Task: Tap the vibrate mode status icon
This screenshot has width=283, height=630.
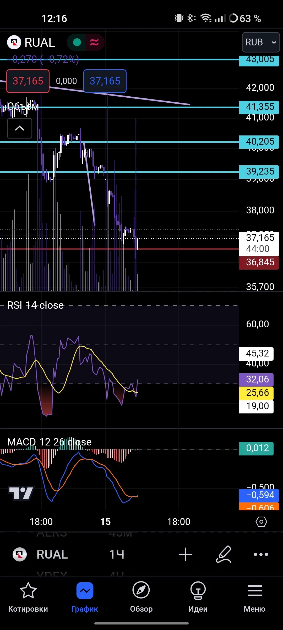Action: [x=179, y=18]
